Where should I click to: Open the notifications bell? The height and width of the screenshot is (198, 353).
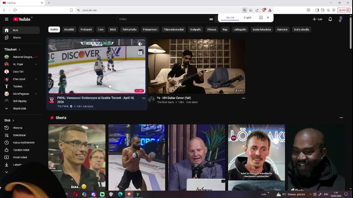click(x=330, y=19)
